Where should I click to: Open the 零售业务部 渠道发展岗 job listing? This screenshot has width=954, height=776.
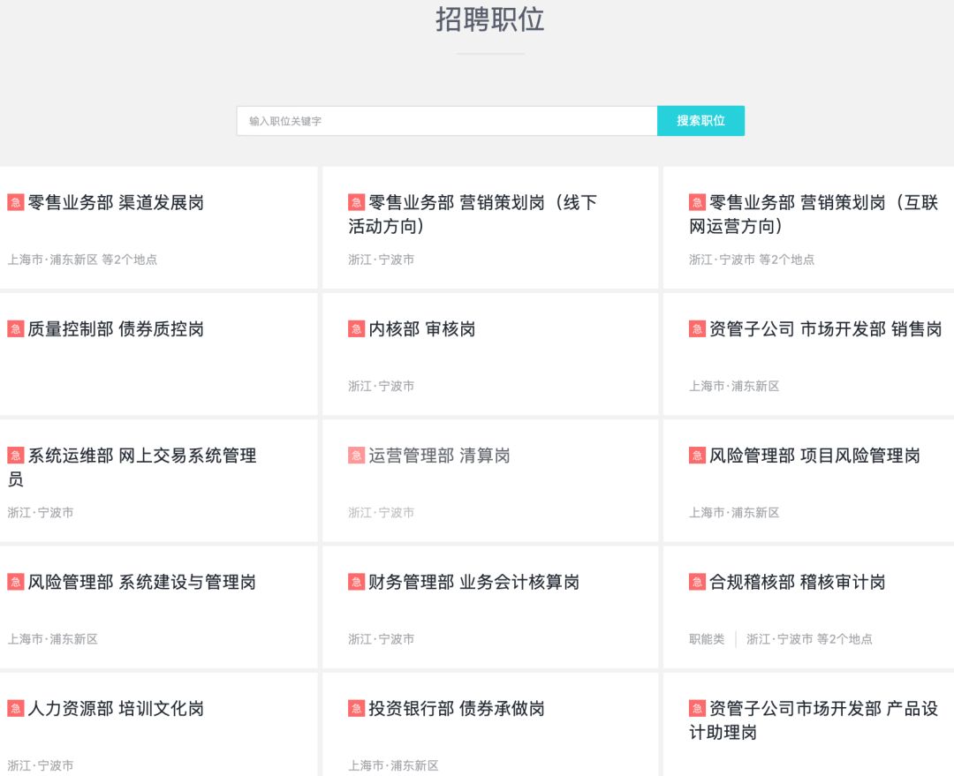(x=116, y=203)
